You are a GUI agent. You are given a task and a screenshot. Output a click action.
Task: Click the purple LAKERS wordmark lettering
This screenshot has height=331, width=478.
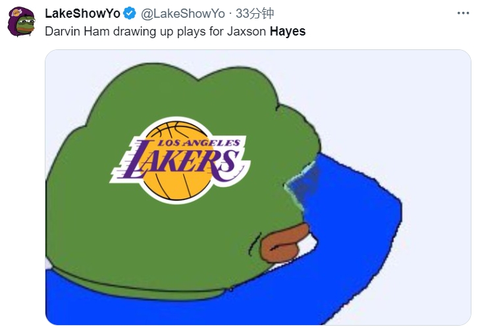click(182, 161)
